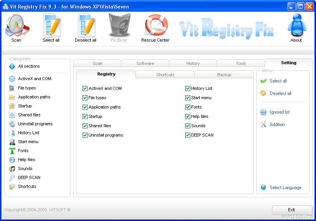Toggle the Start menu checkbox
The height and width of the screenshot is (221, 316).
click(188, 98)
